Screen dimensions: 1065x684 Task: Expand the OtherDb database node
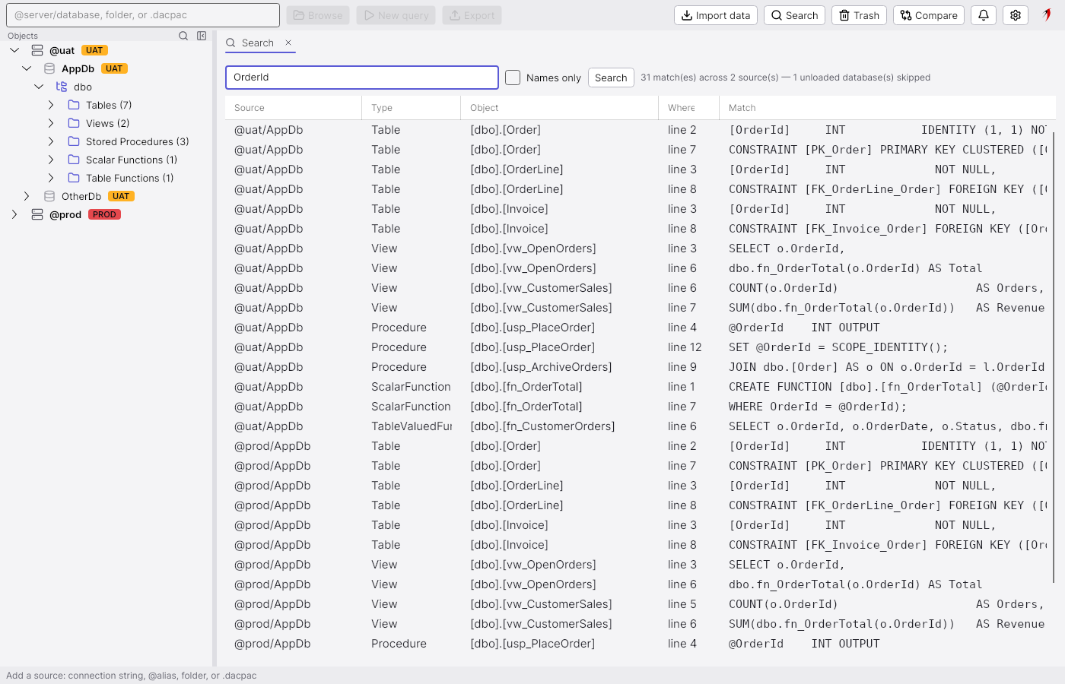pos(27,196)
